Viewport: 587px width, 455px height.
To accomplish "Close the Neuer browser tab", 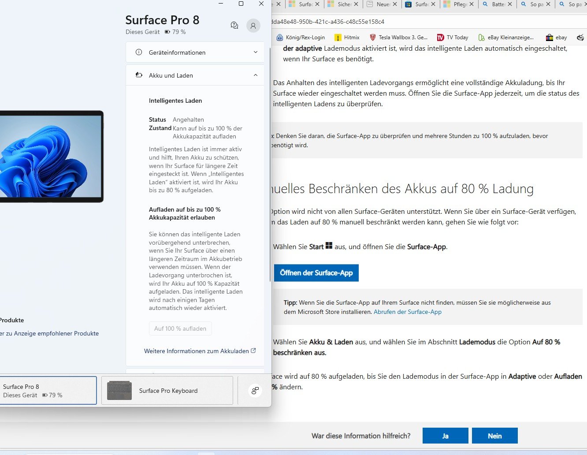I will point(394,4).
